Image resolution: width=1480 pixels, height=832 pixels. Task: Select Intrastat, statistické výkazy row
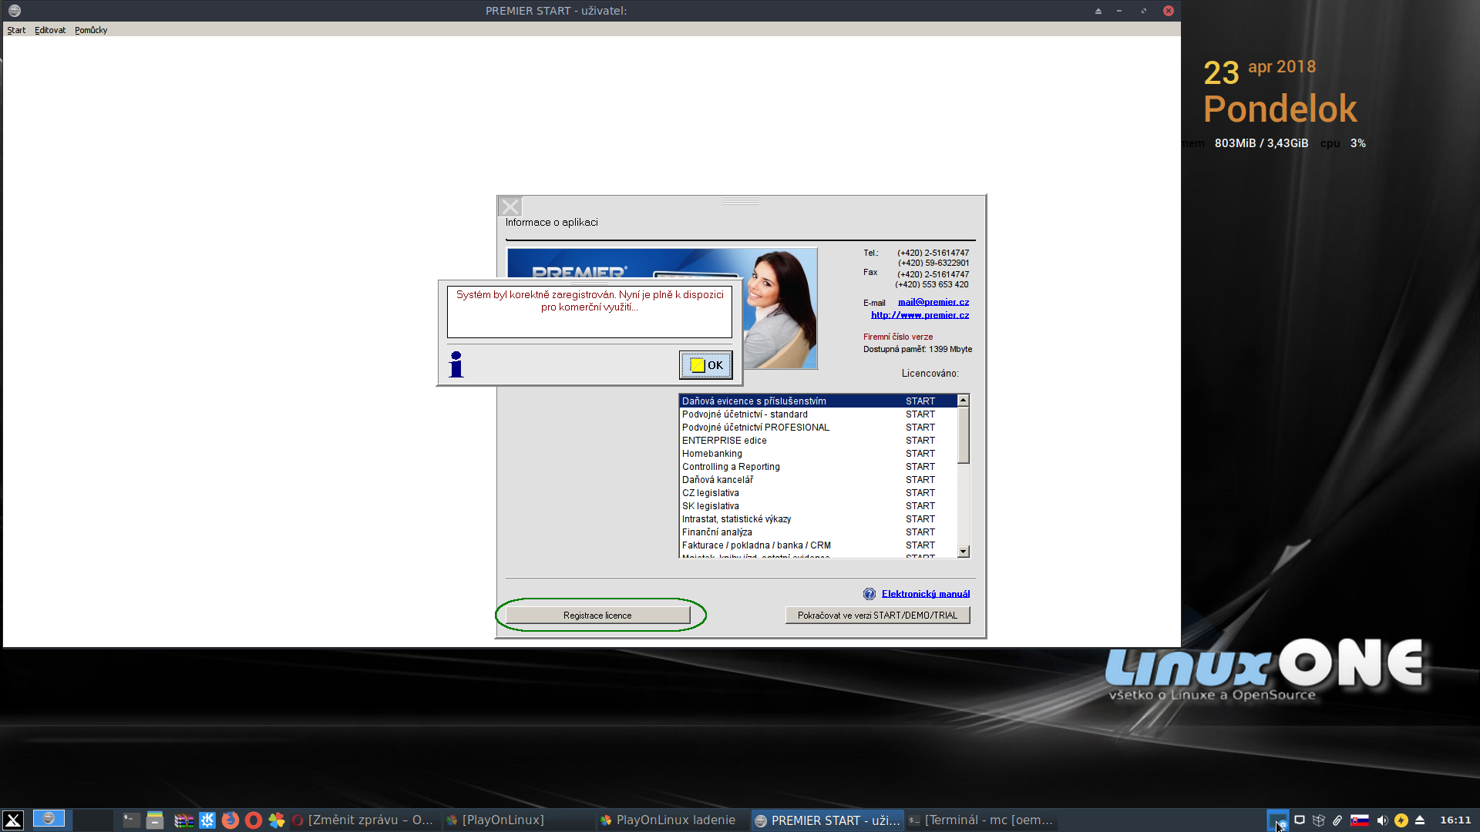pyautogui.click(x=818, y=519)
